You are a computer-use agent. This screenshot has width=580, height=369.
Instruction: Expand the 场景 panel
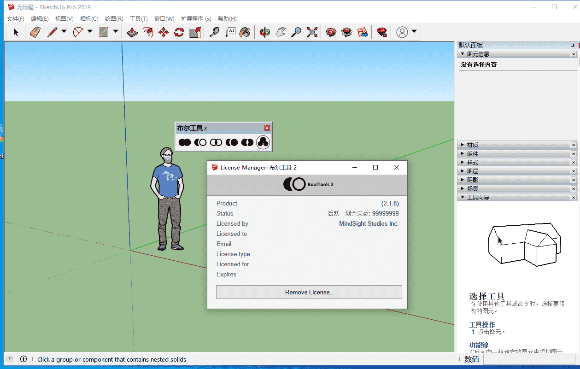[x=463, y=188]
